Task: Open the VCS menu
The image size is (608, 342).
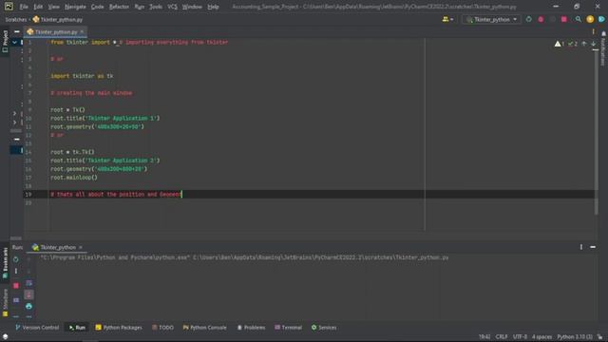Action: click(x=172, y=7)
